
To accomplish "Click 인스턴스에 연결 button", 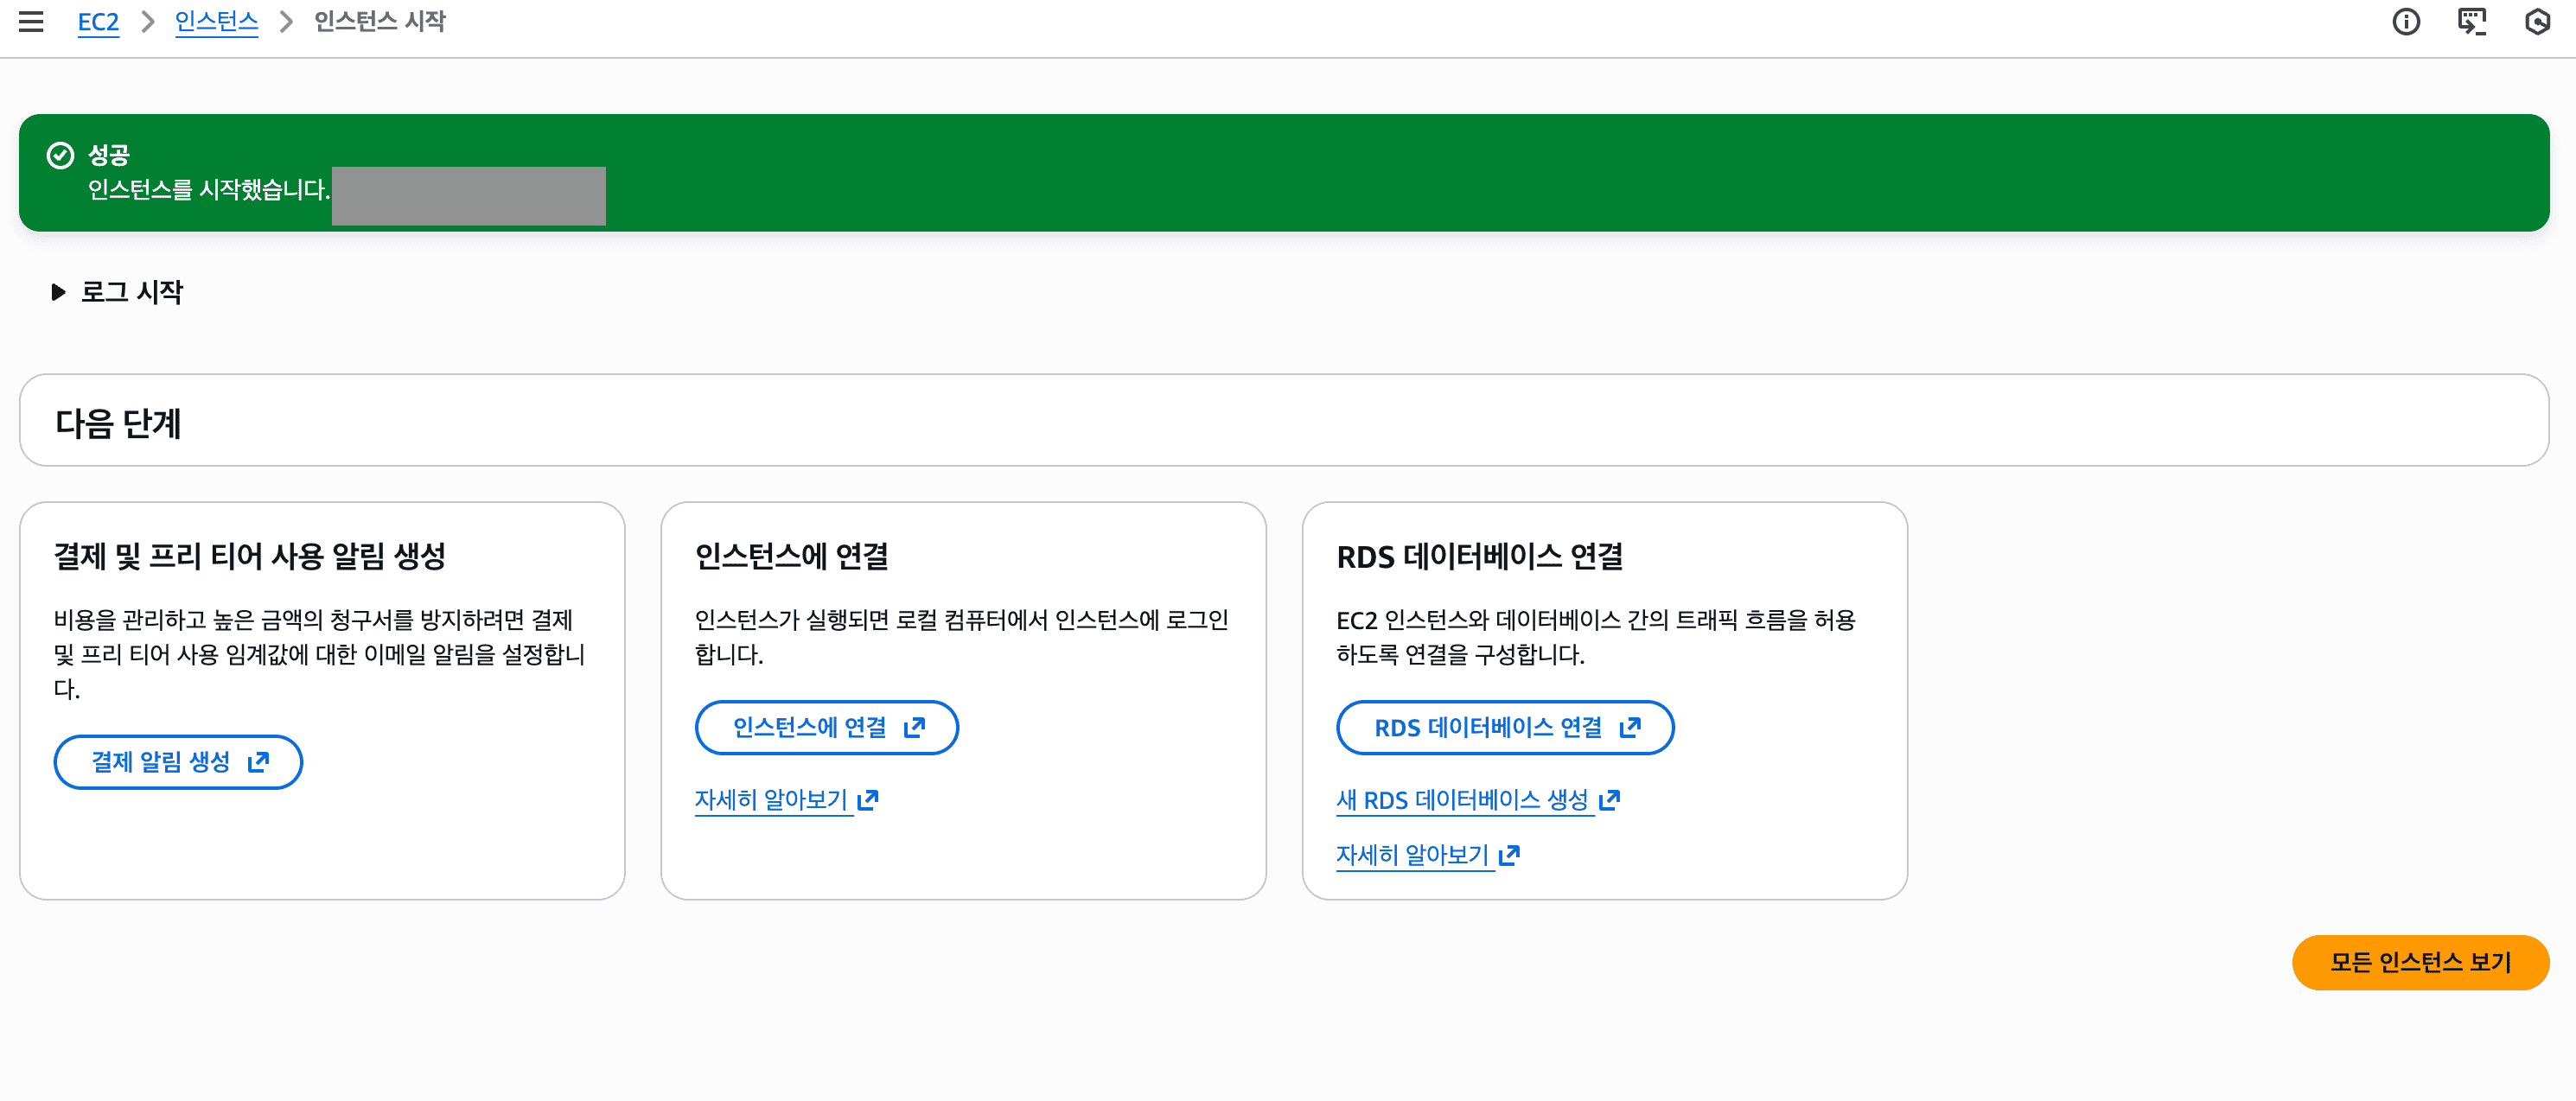I will (x=815, y=728).
